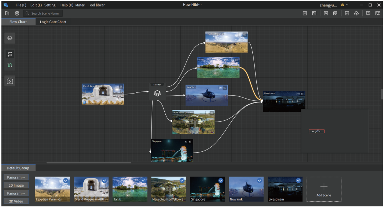Open the Material tool library menu
Viewport: 385px width, 207px height.
[90, 5]
